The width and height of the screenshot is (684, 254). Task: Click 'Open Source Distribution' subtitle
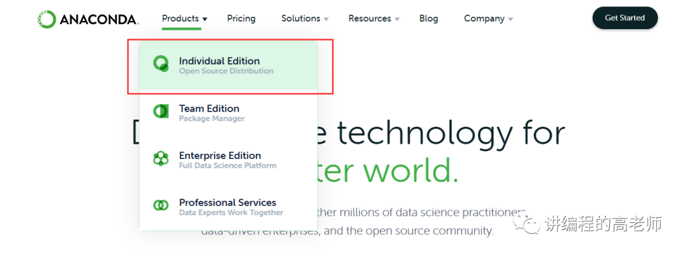(226, 71)
